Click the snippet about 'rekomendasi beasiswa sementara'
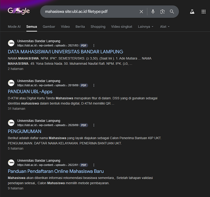210x197 pixels. [80, 181]
